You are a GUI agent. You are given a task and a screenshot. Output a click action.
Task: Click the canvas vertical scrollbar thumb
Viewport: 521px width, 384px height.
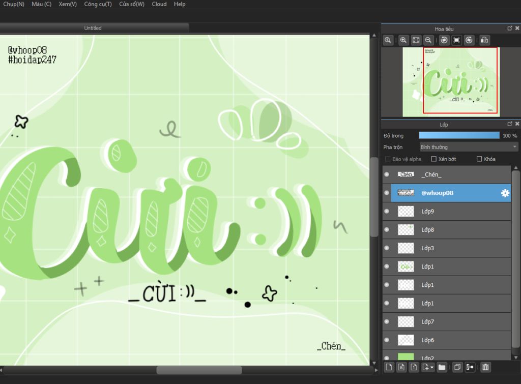tap(374, 197)
